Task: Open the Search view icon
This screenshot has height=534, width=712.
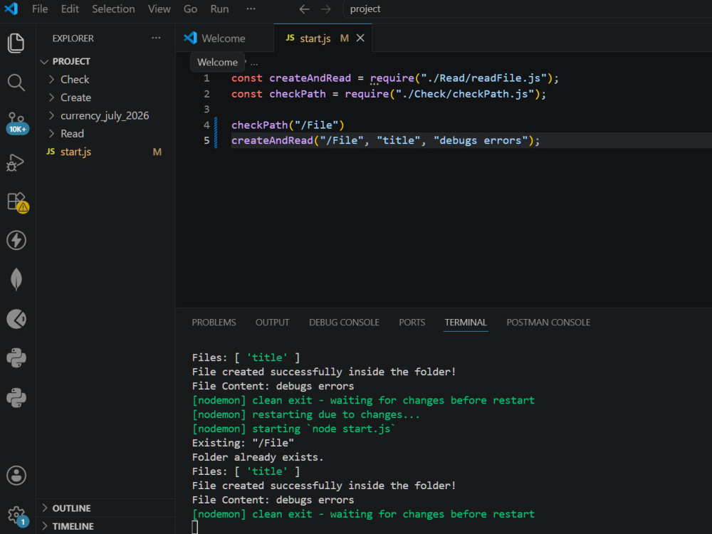Action: coord(16,83)
